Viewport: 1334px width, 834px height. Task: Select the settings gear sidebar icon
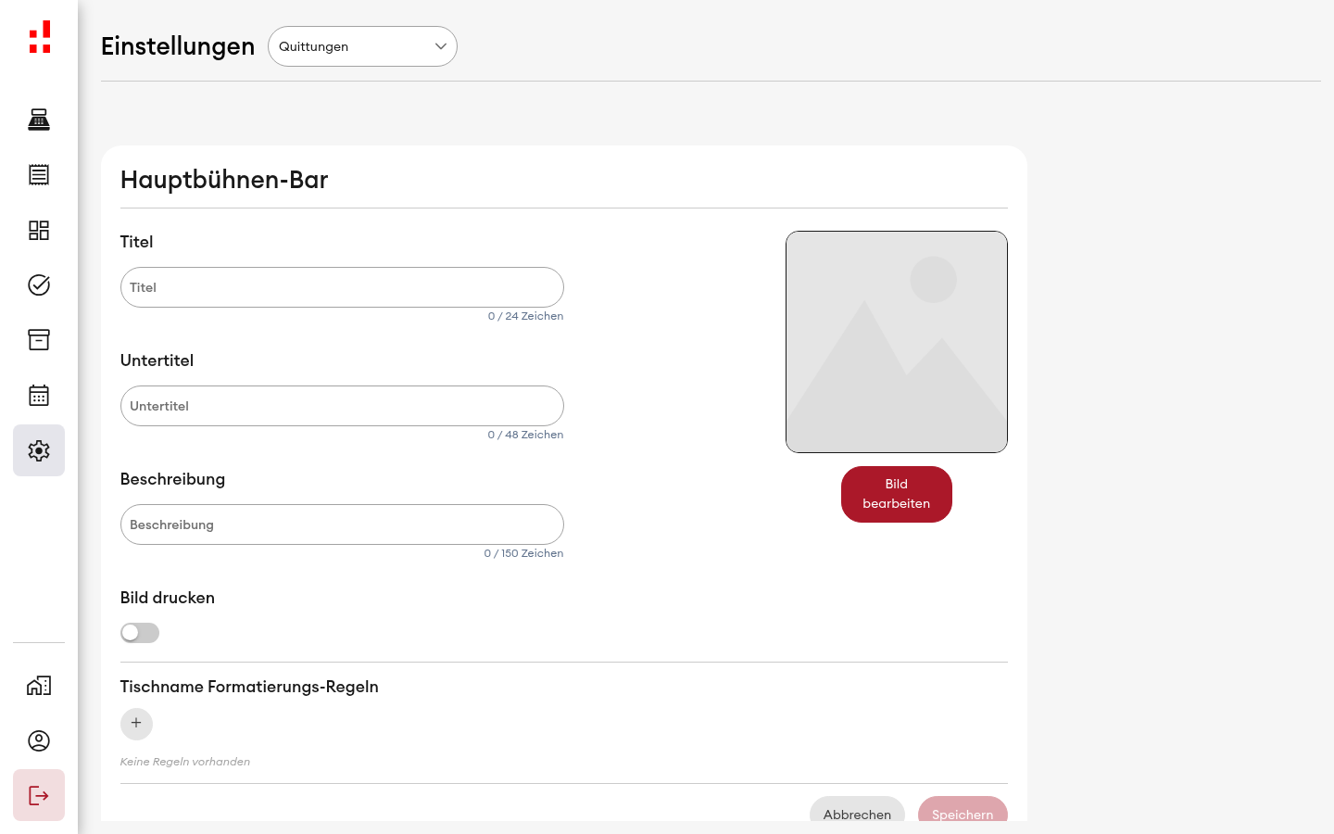click(x=39, y=450)
